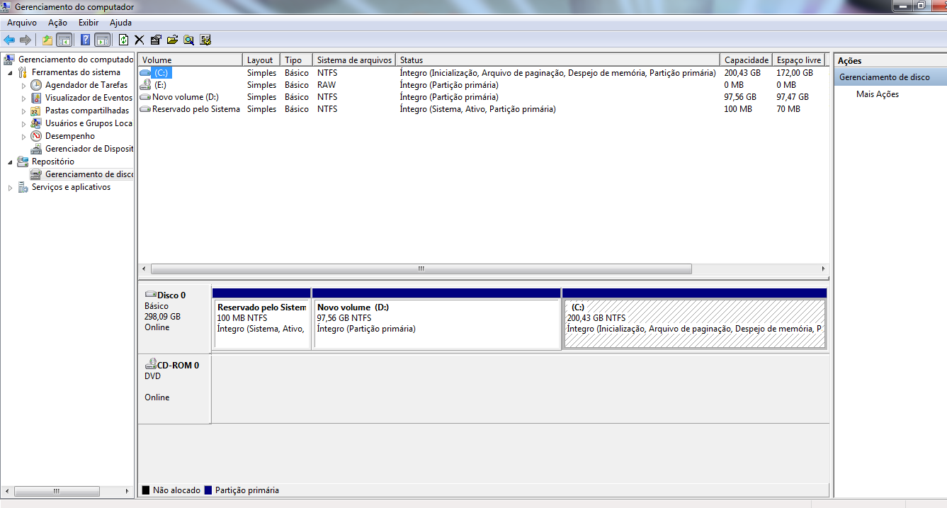Click the blue Partição primária legend swatch
Image resolution: width=947 pixels, height=508 pixels.
tap(208, 490)
